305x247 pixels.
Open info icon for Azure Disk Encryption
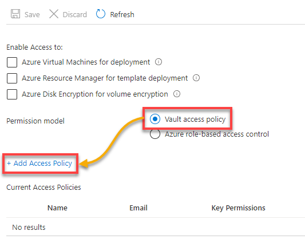[x=177, y=94]
